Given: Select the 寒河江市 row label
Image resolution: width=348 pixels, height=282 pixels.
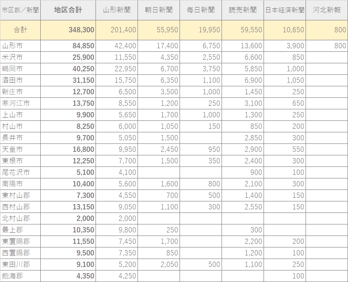Looking at the screenshot, I should [20, 103].
